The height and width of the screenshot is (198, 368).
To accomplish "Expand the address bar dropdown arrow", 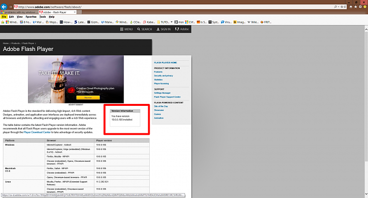I will 339,7.
